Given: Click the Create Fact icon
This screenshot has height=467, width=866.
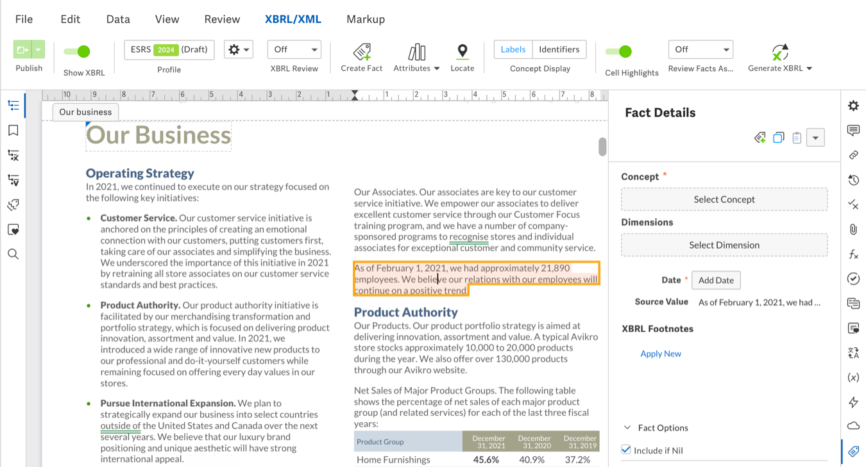Looking at the screenshot, I should coord(362,52).
